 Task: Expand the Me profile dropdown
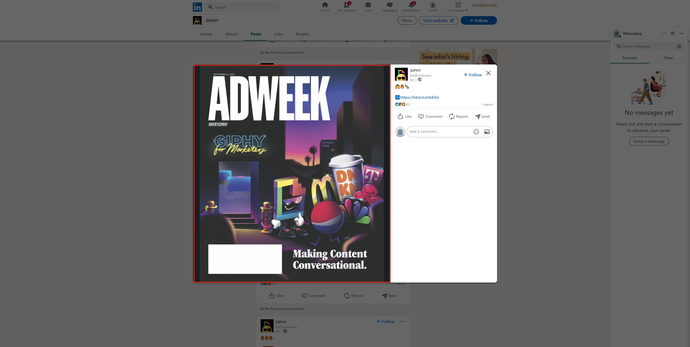(x=433, y=7)
